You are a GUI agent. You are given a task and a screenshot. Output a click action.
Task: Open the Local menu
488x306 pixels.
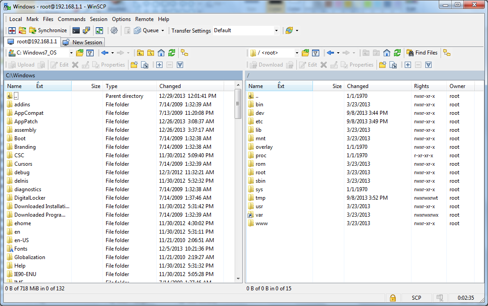(x=16, y=19)
